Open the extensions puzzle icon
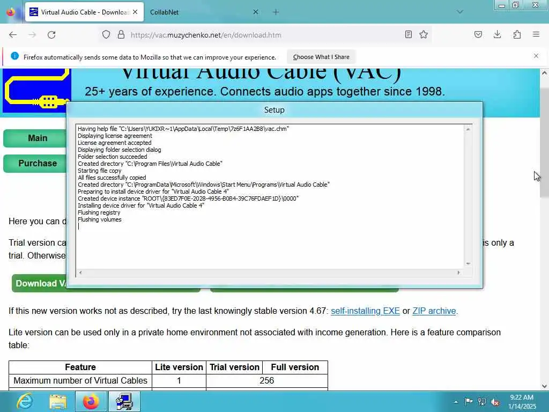Image resolution: width=549 pixels, height=412 pixels. tap(517, 34)
